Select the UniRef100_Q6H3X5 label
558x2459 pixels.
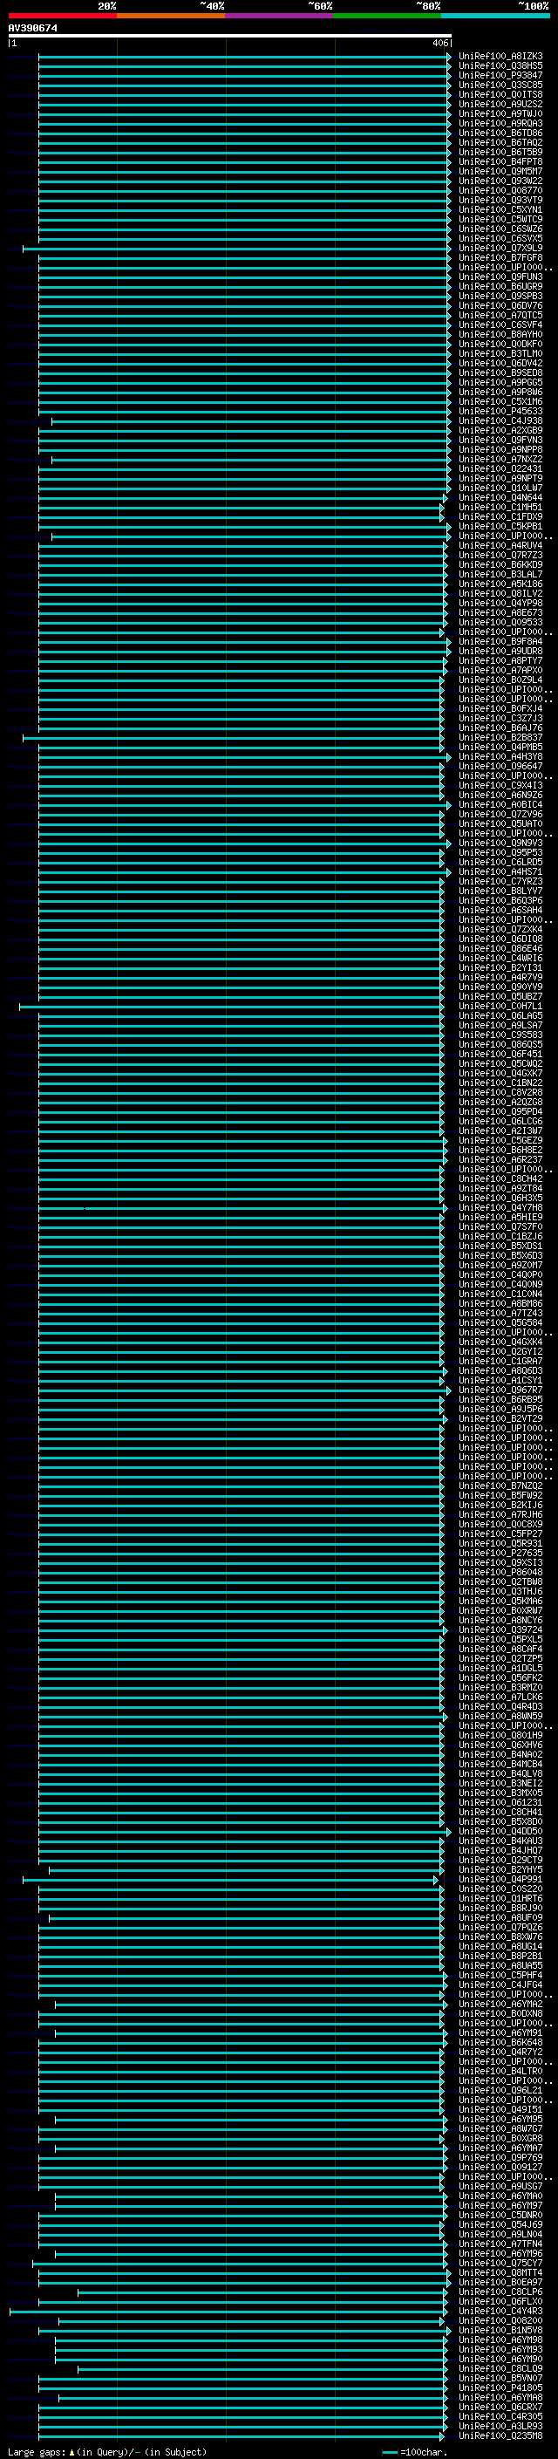pyautogui.click(x=500, y=1198)
